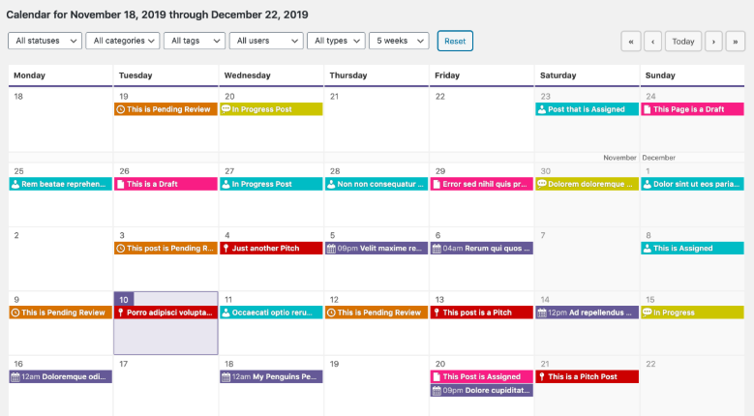Click the calendar icon on '12am My Penguins'
The height and width of the screenshot is (416, 754).
[226, 376]
